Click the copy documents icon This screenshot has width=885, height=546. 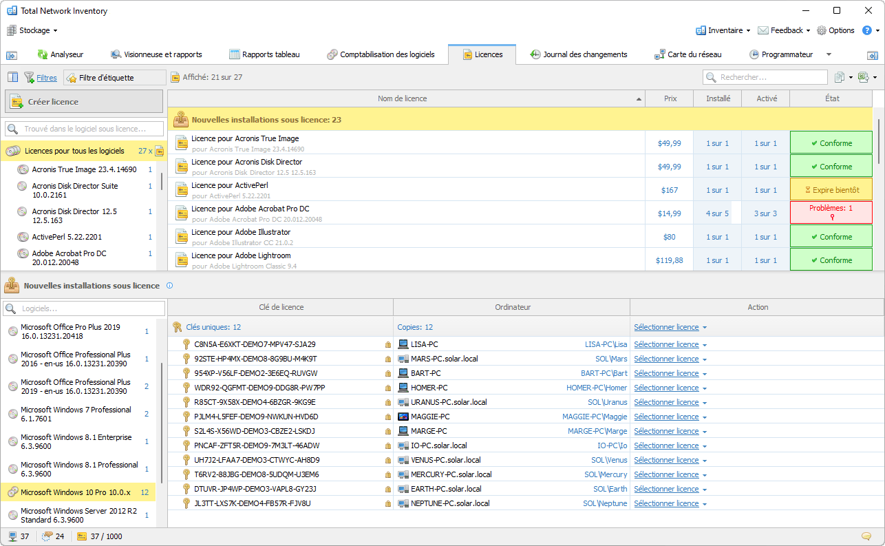click(x=840, y=78)
